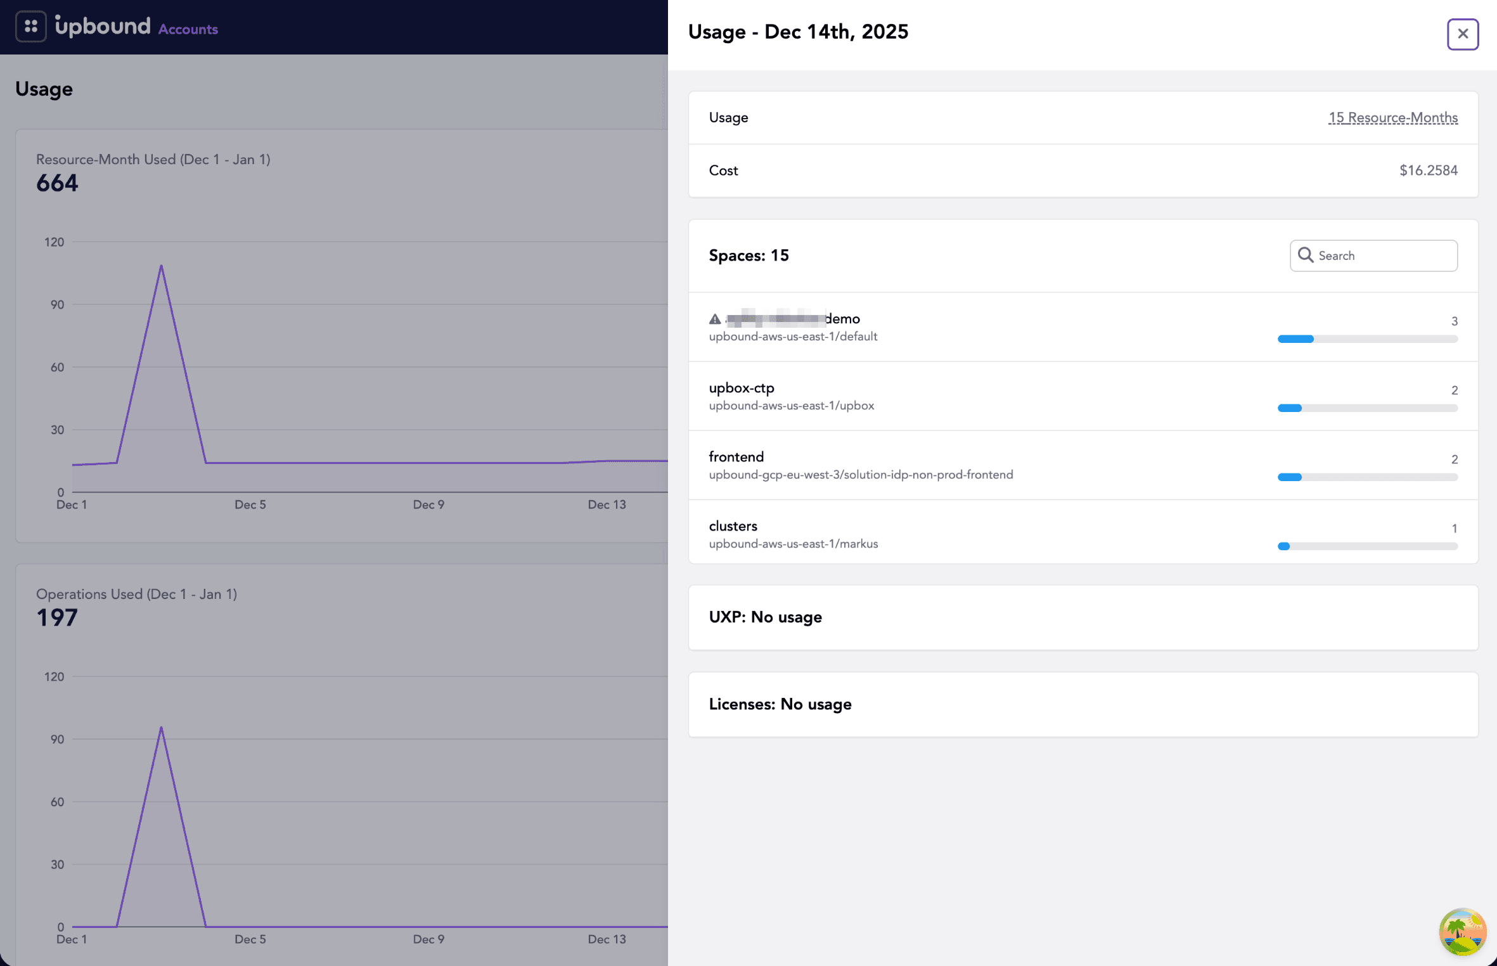Viewport: 1497px width, 966px height.
Task: Open the app switcher grid icon
Action: coord(30,27)
